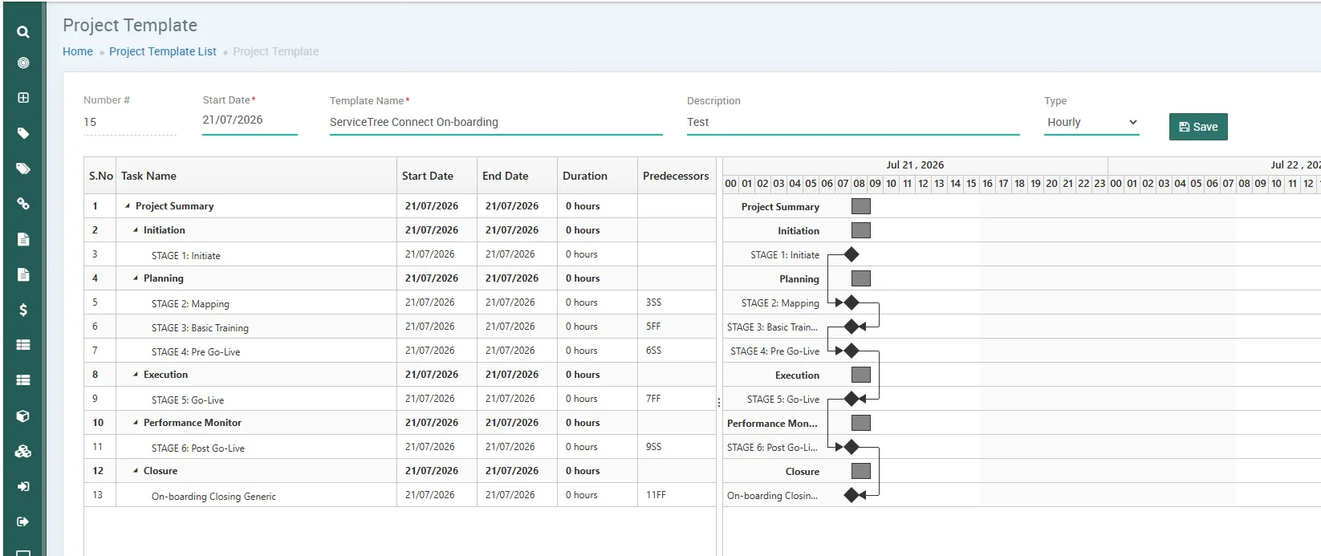Collapse the Closure group triangle

[x=136, y=471]
